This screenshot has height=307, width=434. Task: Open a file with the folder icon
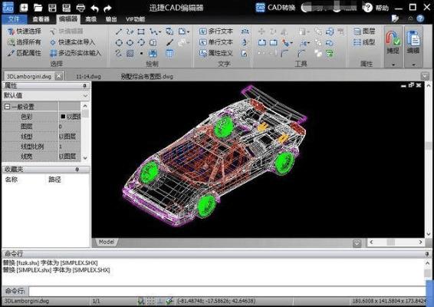pos(38,8)
